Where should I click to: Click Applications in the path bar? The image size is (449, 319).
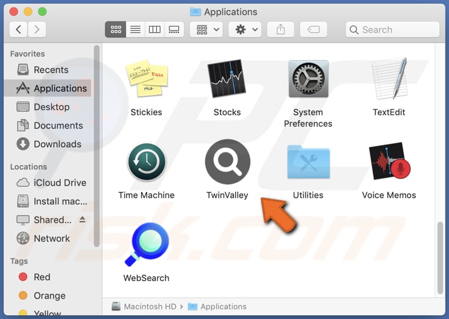point(217,307)
